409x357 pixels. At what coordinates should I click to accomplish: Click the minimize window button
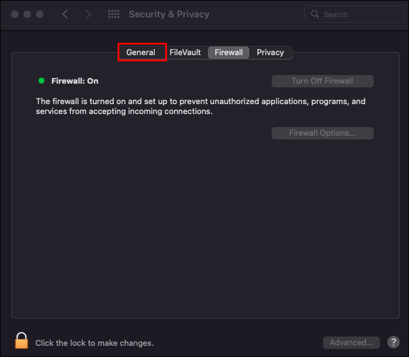(x=27, y=14)
